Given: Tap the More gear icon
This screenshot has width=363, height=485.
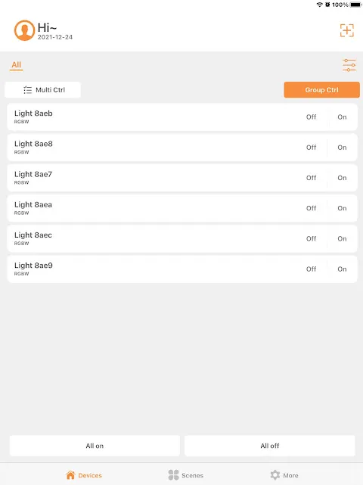Looking at the screenshot, I should point(275,475).
